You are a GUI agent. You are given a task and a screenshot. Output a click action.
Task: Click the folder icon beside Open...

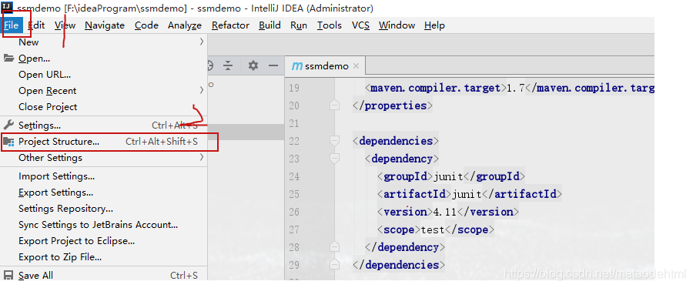click(8, 59)
